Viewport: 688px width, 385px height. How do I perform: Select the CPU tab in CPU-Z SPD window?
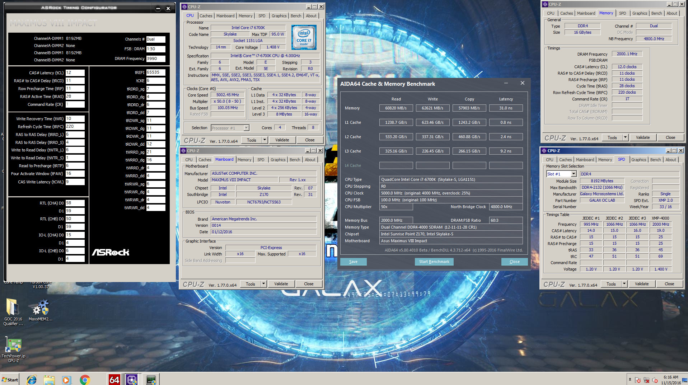[549, 160]
